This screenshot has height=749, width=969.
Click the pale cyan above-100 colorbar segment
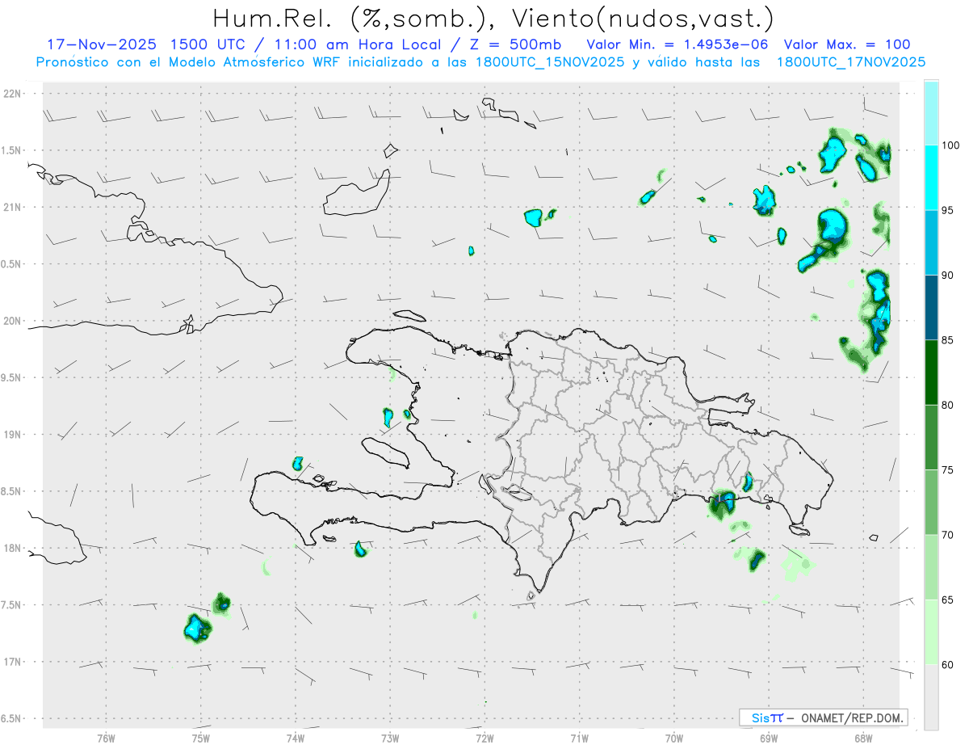[x=931, y=113]
